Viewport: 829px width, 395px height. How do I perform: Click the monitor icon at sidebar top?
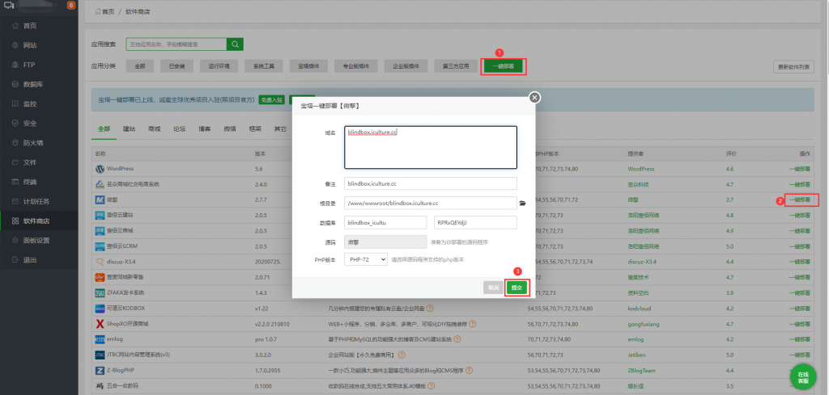(x=7, y=6)
